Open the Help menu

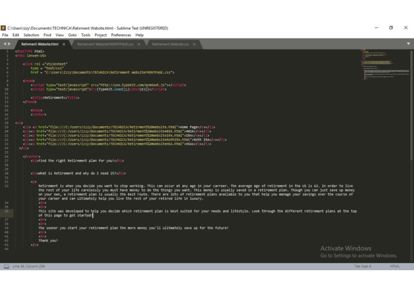click(139, 35)
